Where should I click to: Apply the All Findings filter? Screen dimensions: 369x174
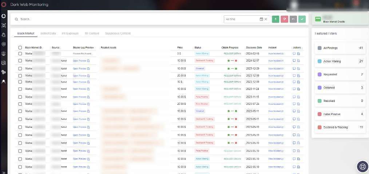[340, 48]
